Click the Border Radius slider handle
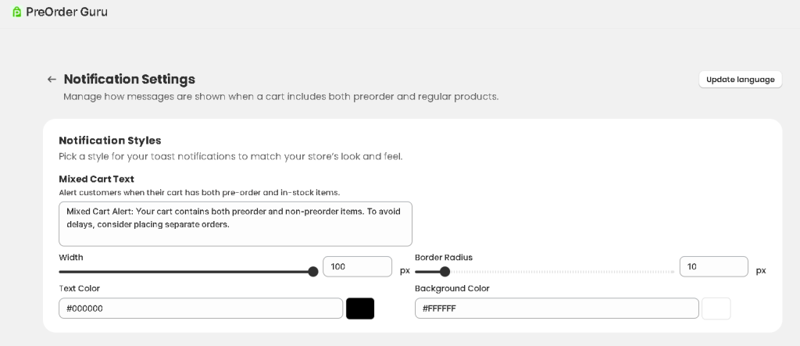This screenshot has width=800, height=346. (x=445, y=272)
